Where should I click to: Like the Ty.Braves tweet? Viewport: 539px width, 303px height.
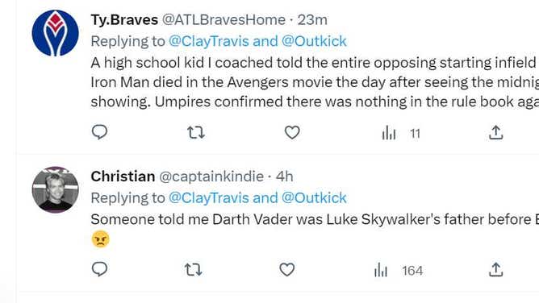pyautogui.click(x=292, y=132)
